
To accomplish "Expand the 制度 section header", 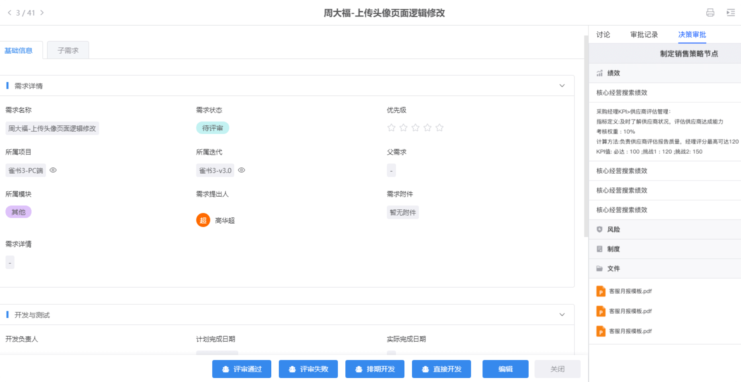I will pos(665,249).
